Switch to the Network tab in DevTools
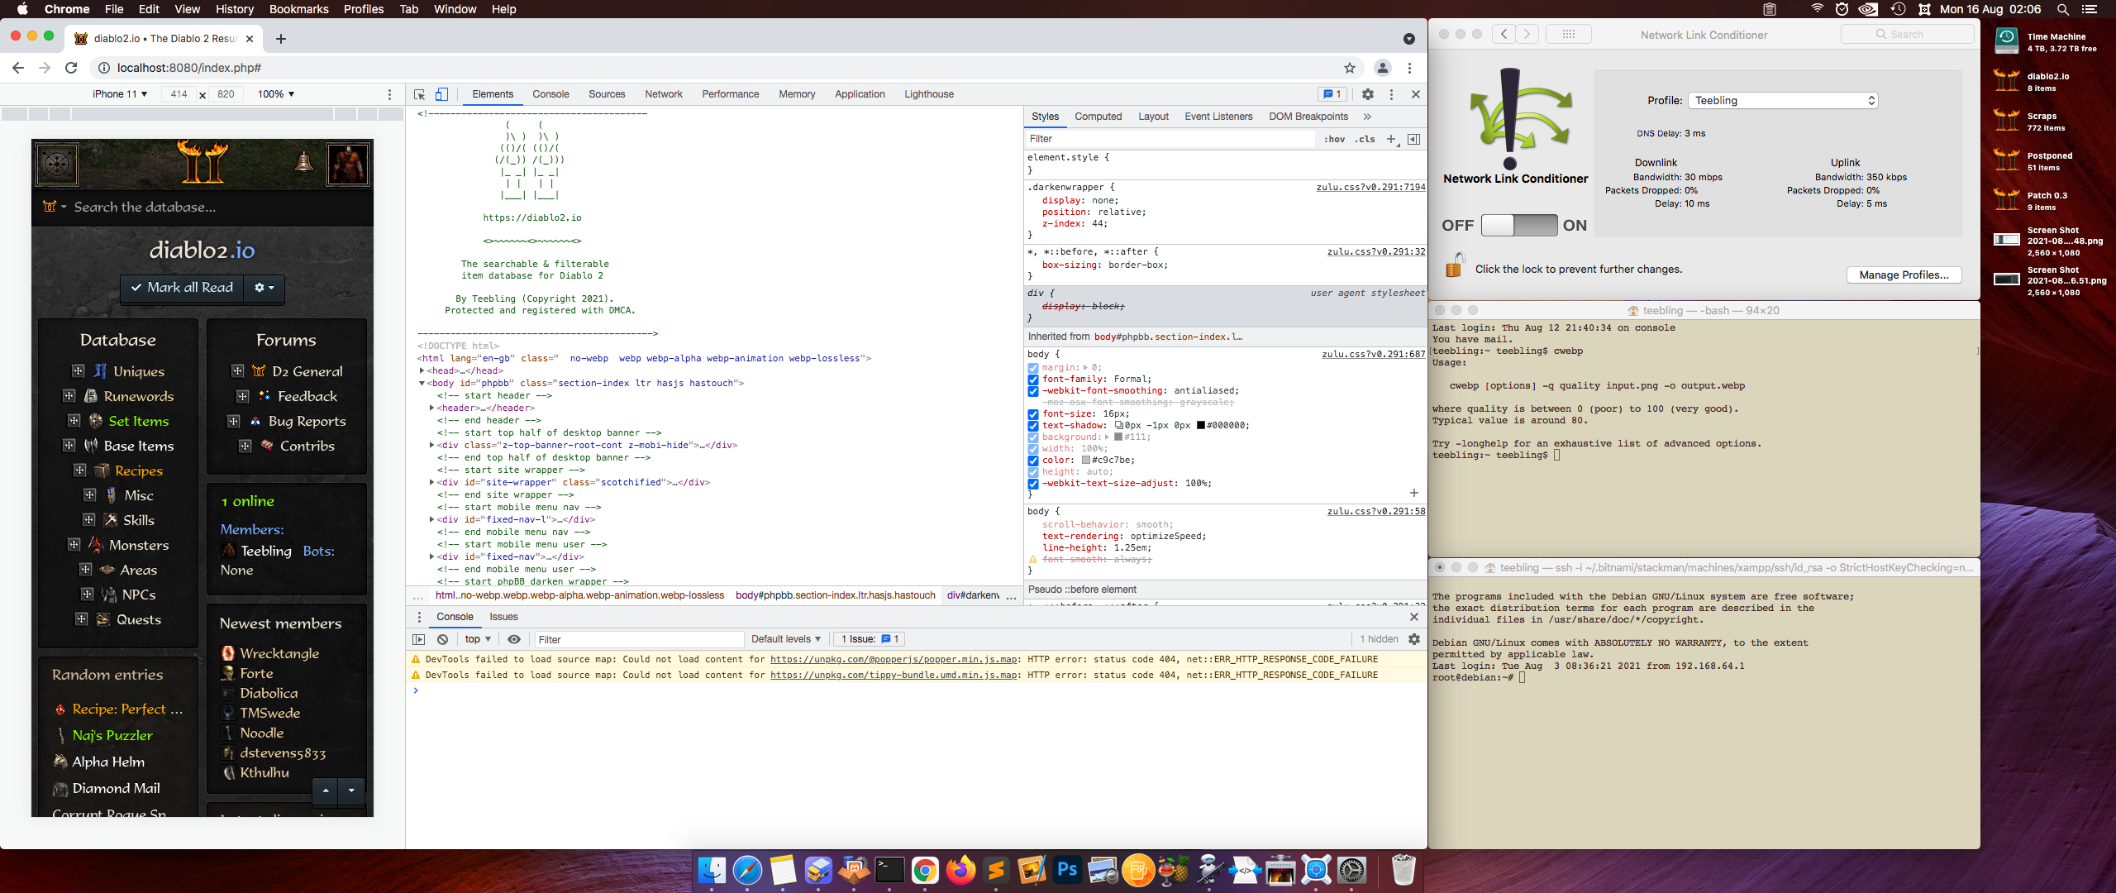2116x893 pixels. pos(663,94)
